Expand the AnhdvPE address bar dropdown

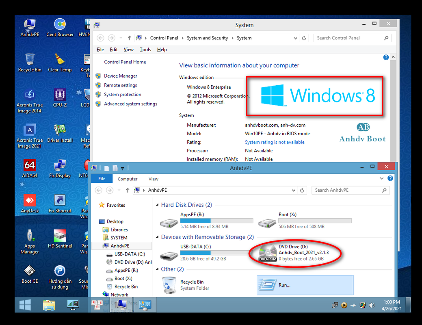294,190
